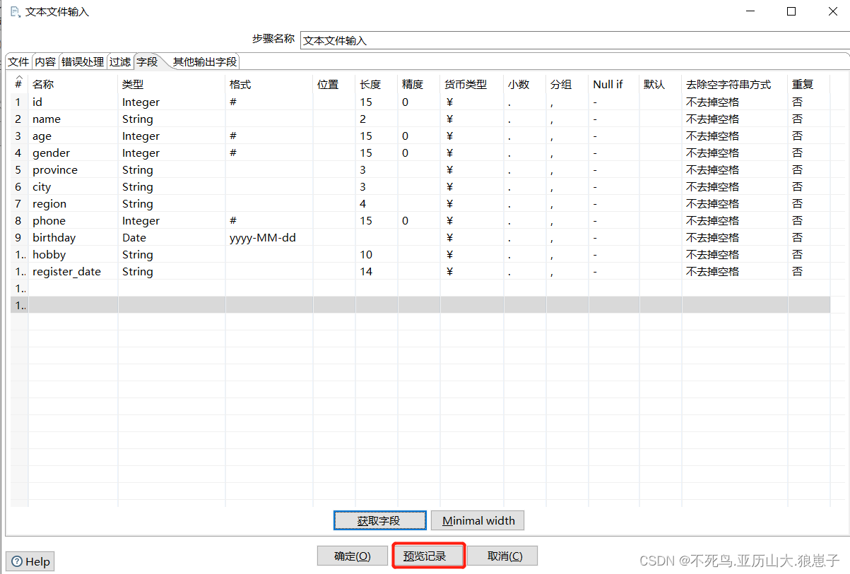The height and width of the screenshot is (574, 850).
Task: Select the region field name cell
Action: click(73, 203)
